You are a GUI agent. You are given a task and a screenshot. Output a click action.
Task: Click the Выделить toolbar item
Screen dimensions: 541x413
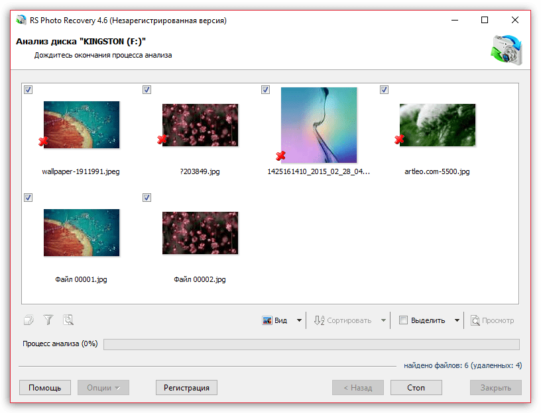coord(427,320)
